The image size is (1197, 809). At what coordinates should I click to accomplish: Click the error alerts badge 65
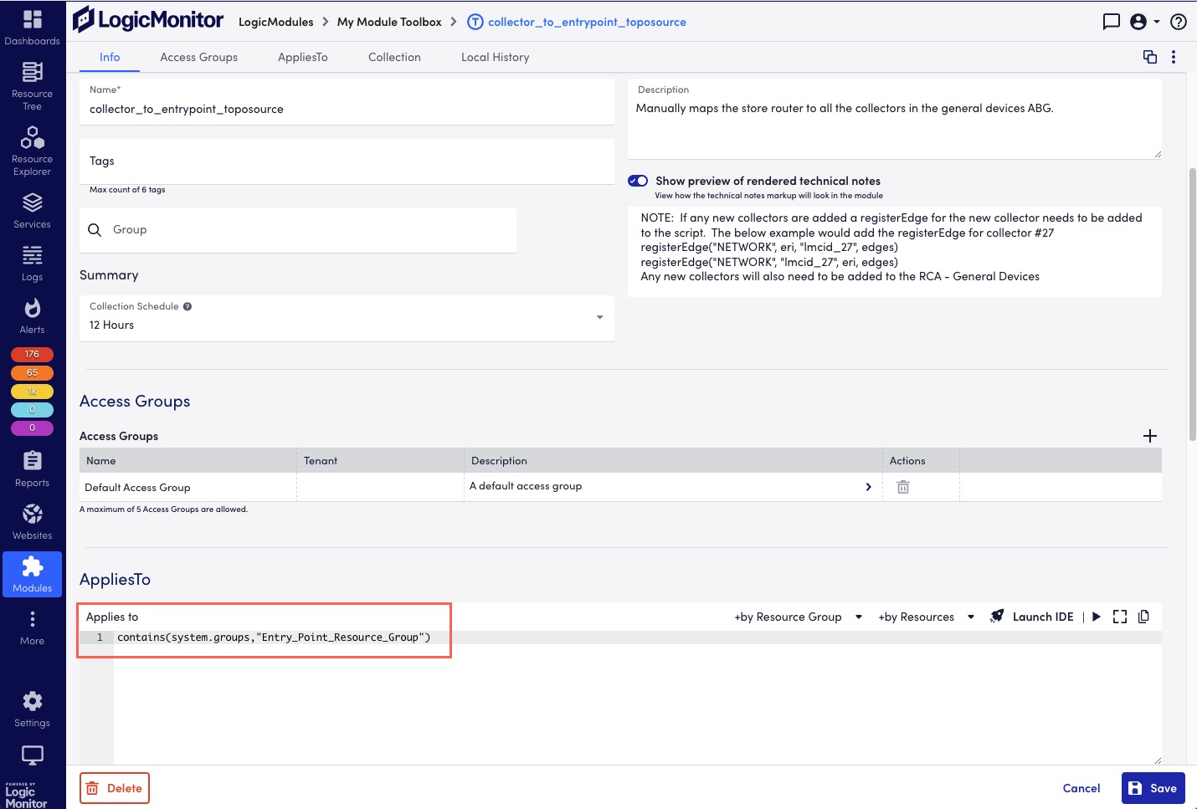tap(32, 373)
